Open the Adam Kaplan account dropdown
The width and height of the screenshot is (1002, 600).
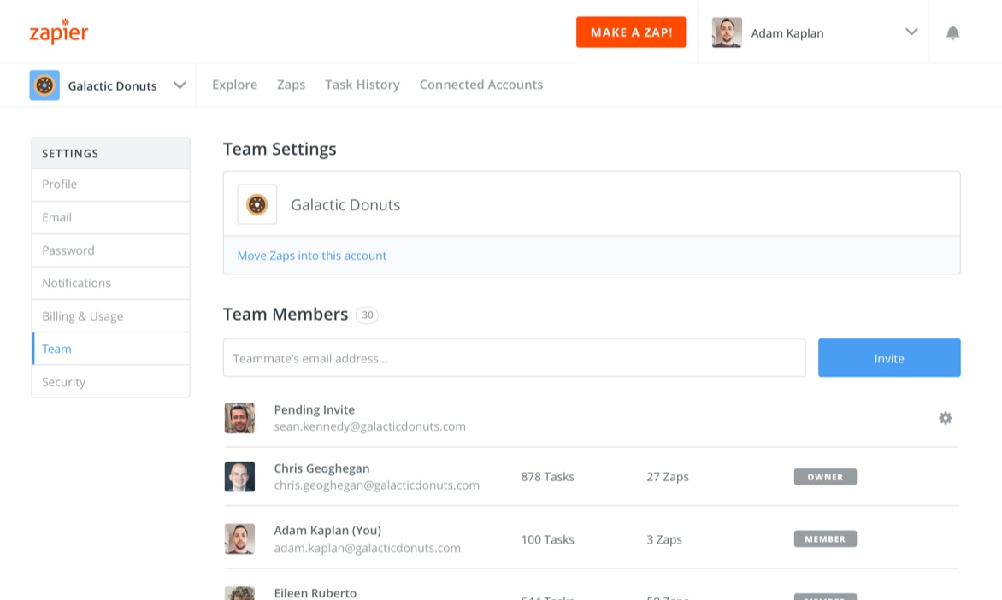click(911, 32)
